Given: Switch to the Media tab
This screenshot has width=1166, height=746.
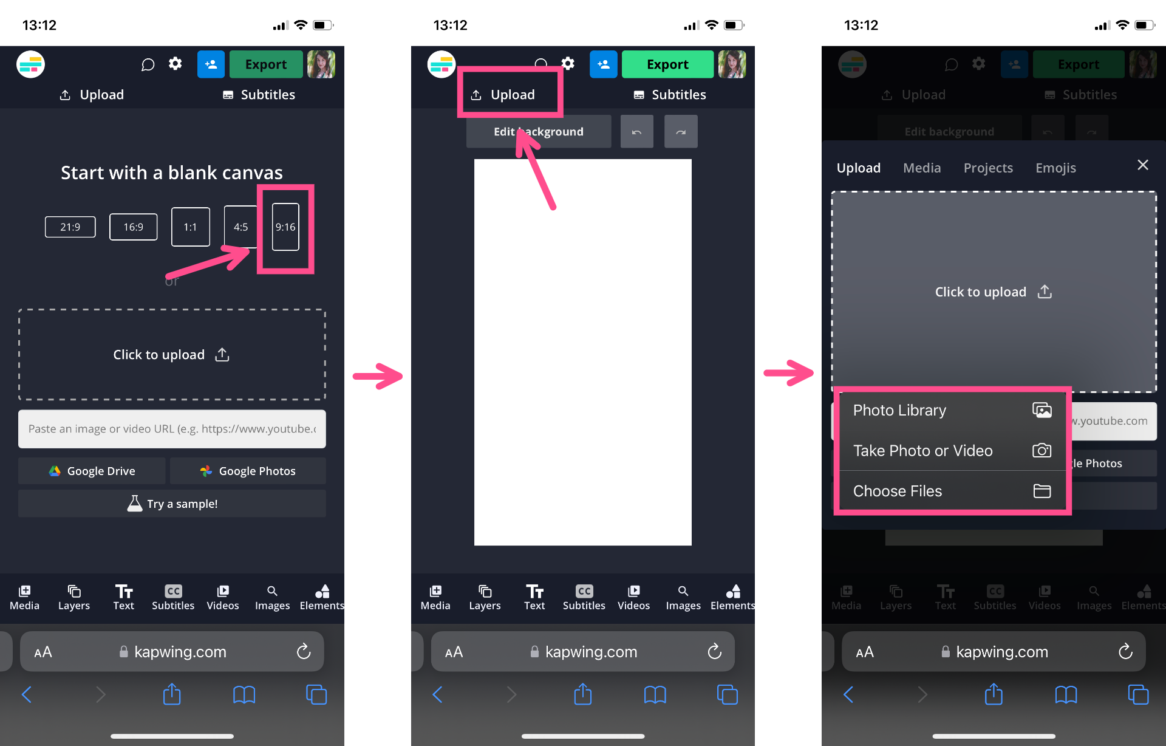Looking at the screenshot, I should pyautogui.click(x=921, y=166).
